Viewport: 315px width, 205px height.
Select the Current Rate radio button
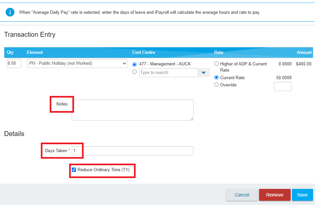pyautogui.click(x=216, y=78)
